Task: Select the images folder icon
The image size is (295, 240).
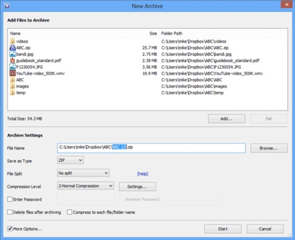Action: 13,86
